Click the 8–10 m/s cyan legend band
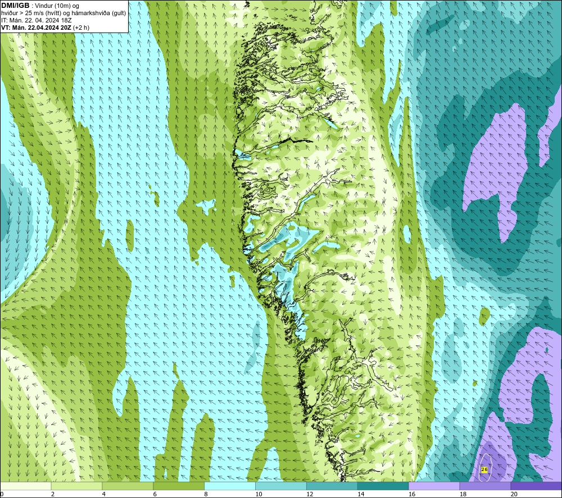This screenshot has width=562, height=498. (230, 486)
